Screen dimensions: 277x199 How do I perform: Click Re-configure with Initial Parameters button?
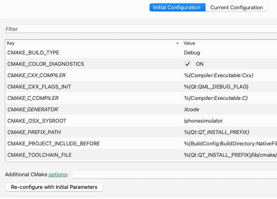pos(54,187)
